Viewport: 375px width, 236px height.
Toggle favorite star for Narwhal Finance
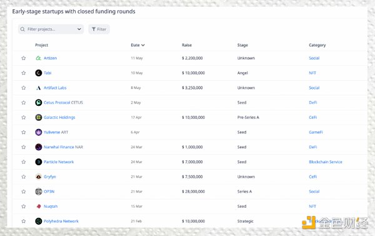pos(24,147)
